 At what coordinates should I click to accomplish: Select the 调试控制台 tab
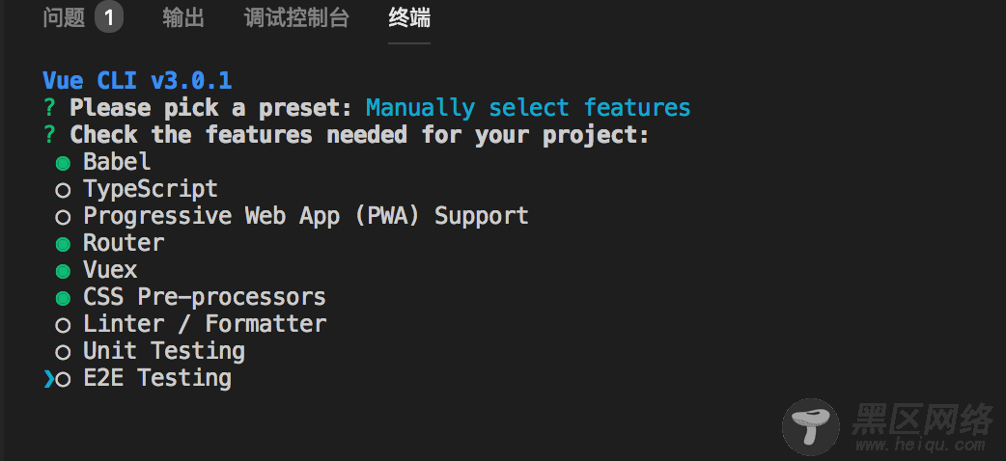pos(296,18)
